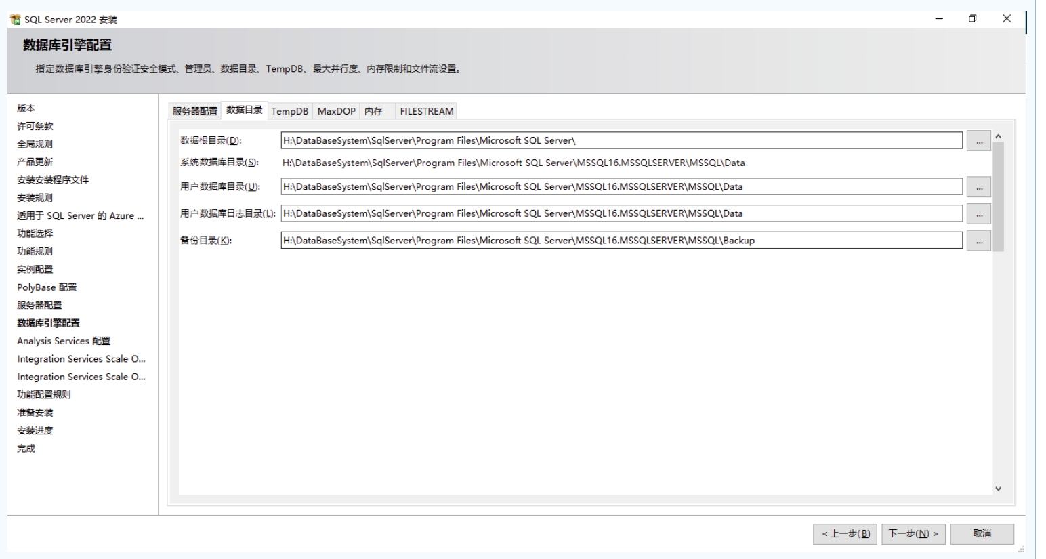Click the 系统数据库目录 path text

(x=514, y=163)
